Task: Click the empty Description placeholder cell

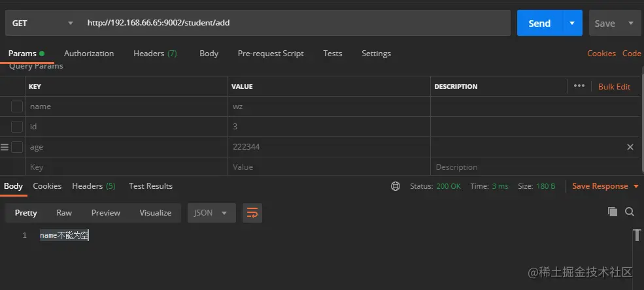Action: [535, 167]
